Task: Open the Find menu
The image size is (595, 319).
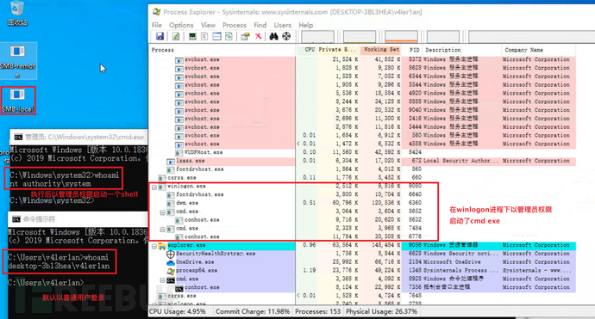Action: pyautogui.click(x=260, y=25)
